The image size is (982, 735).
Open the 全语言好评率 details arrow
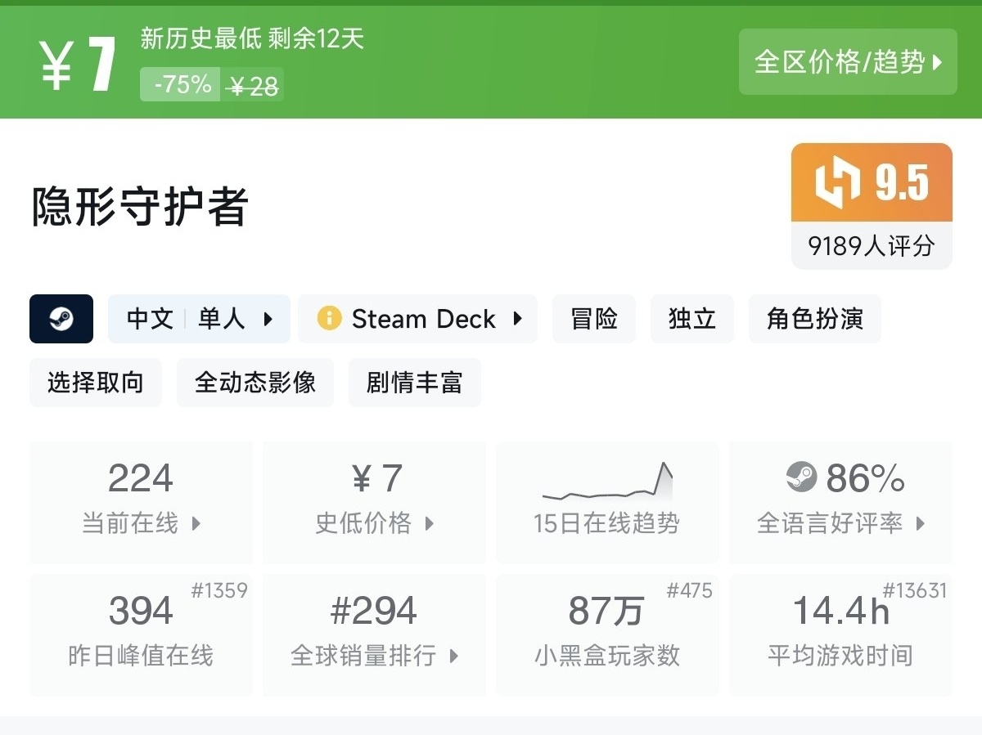920,523
